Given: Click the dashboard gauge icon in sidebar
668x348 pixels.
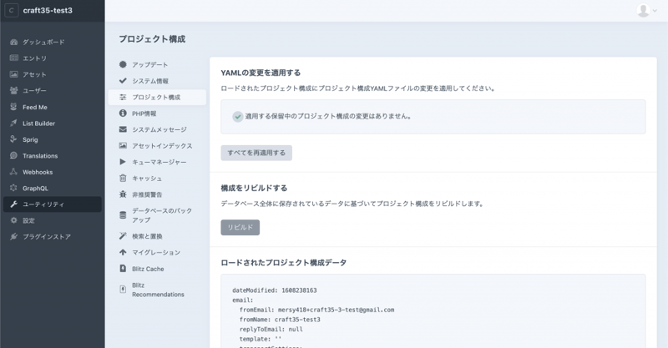Looking at the screenshot, I should 14,42.
